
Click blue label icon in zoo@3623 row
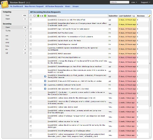(45, 81)
